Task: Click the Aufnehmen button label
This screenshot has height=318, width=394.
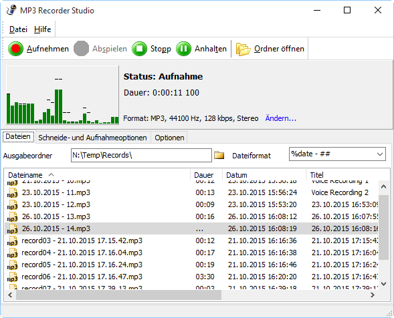Action: (47, 49)
